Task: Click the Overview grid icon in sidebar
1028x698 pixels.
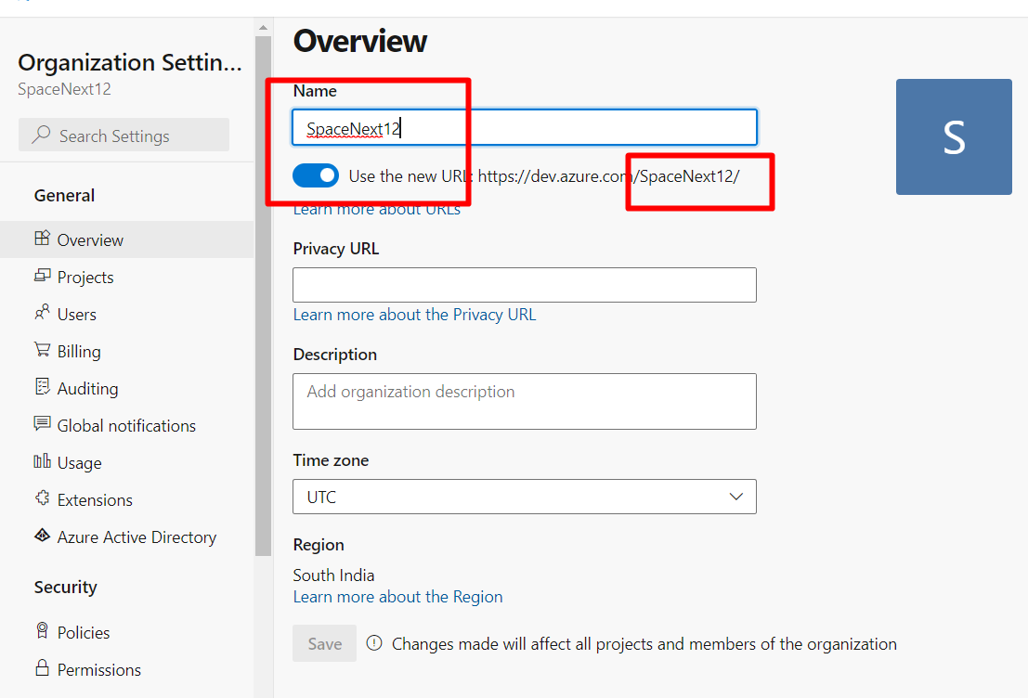Action: coord(42,239)
